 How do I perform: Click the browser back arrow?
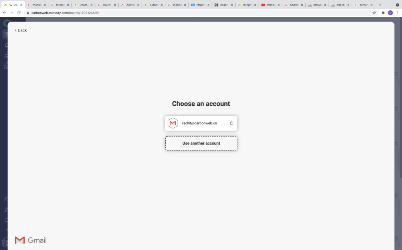4,12
